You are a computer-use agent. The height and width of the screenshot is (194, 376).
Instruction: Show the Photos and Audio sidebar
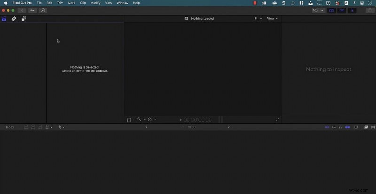(x=14, y=19)
